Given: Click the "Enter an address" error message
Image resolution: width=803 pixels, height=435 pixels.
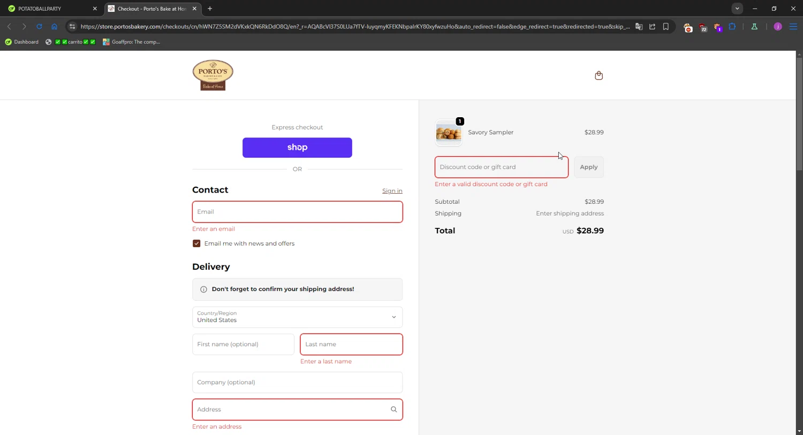Looking at the screenshot, I should (x=217, y=427).
